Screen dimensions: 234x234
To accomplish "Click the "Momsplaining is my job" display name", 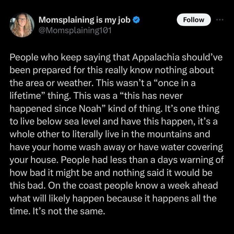I will pos(84,20).
